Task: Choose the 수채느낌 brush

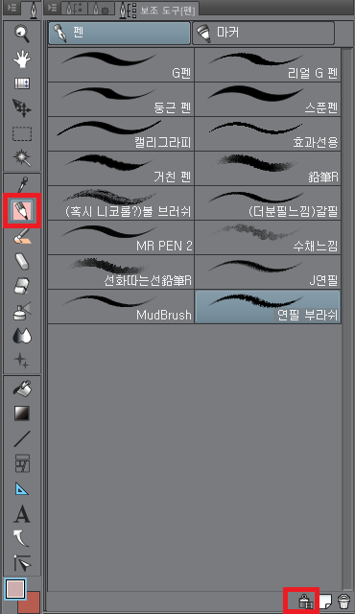Action: [268, 237]
